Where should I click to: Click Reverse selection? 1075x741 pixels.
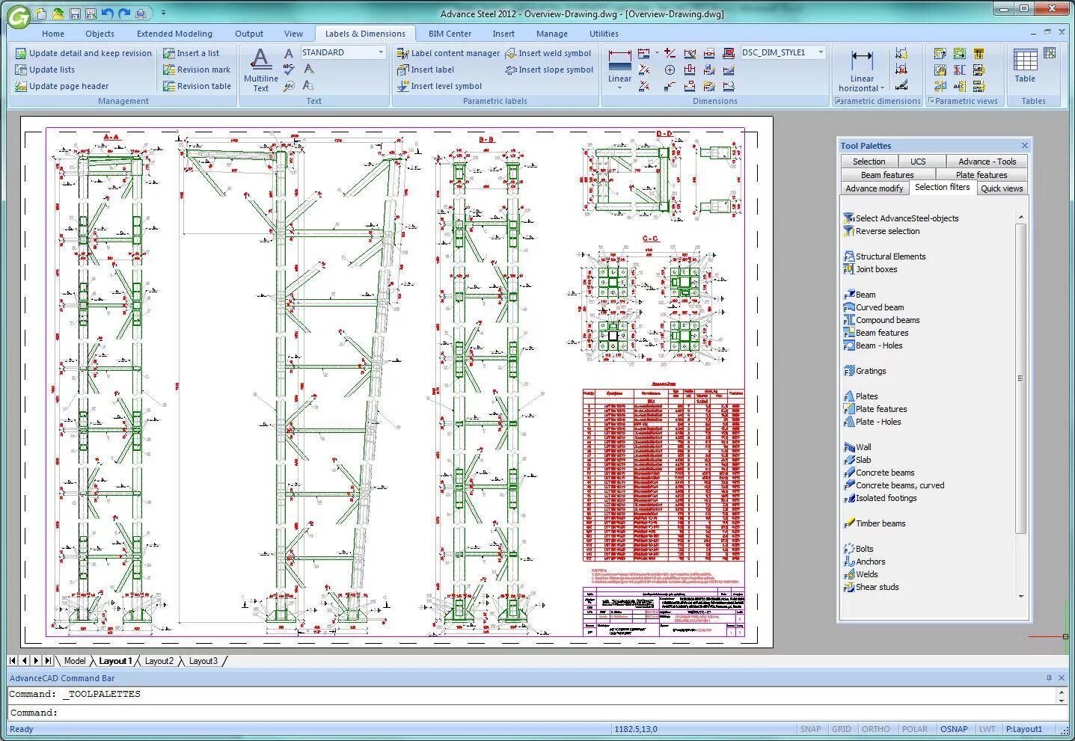881,231
